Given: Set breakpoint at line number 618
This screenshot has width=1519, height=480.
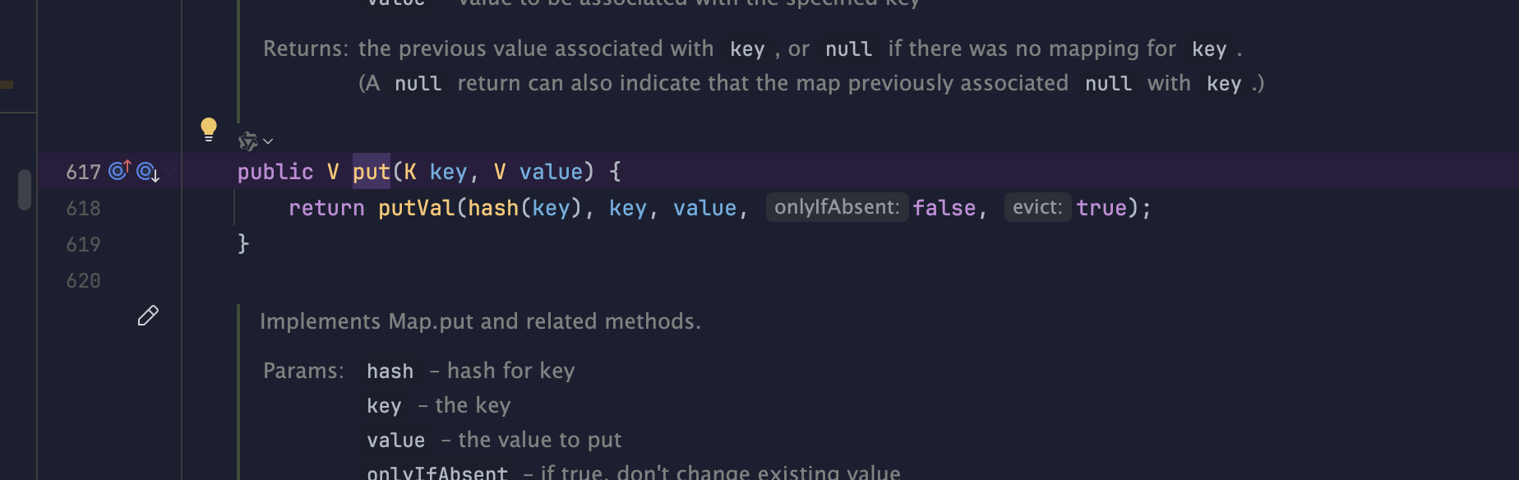Looking at the screenshot, I should (83, 208).
